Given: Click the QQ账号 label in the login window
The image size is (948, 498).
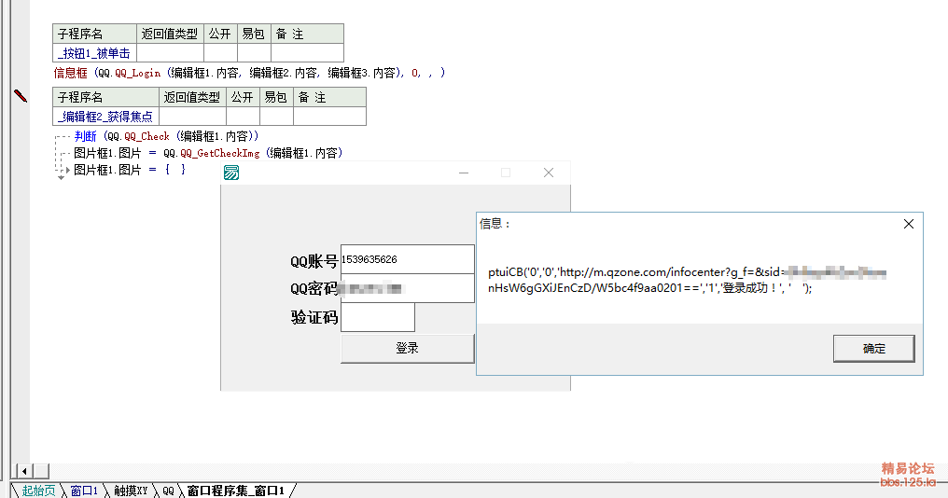Looking at the screenshot, I should (x=314, y=261).
